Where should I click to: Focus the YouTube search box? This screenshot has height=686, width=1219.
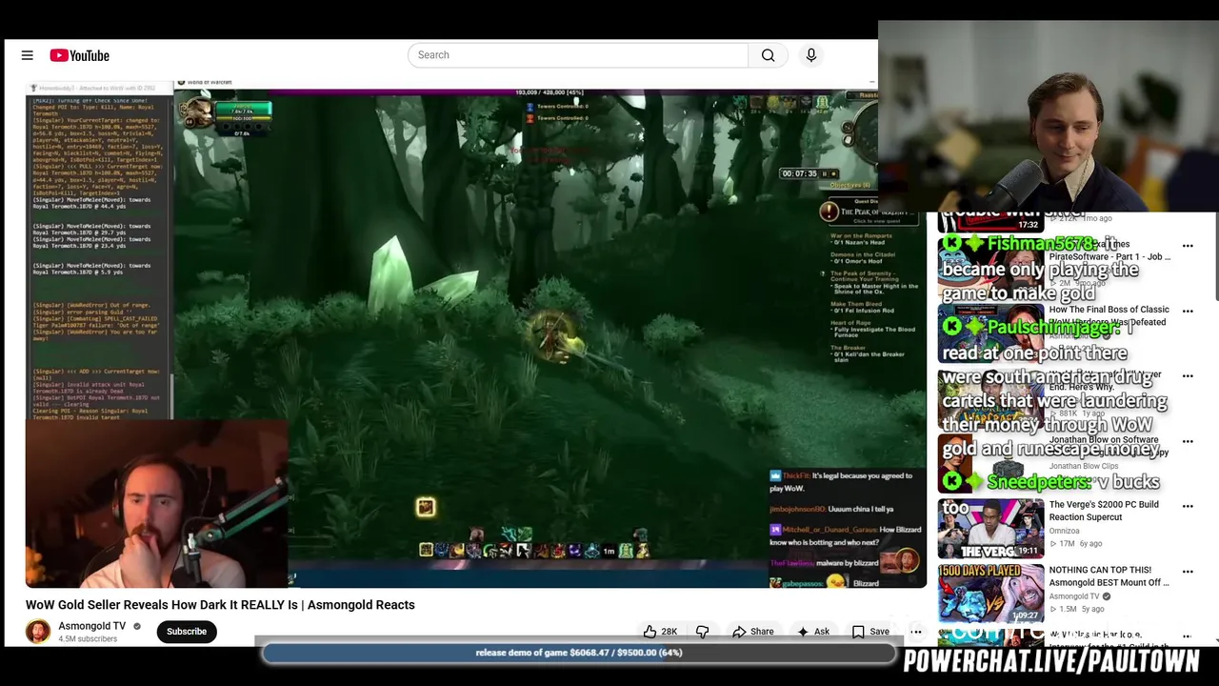pyautogui.click(x=578, y=55)
